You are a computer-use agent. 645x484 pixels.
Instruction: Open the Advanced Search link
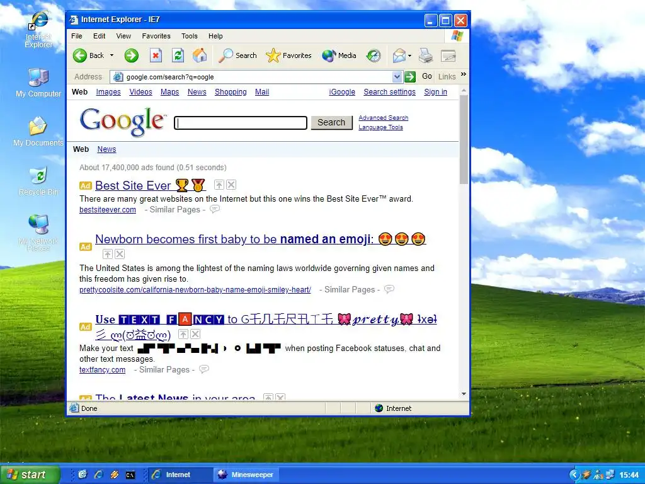click(x=383, y=118)
